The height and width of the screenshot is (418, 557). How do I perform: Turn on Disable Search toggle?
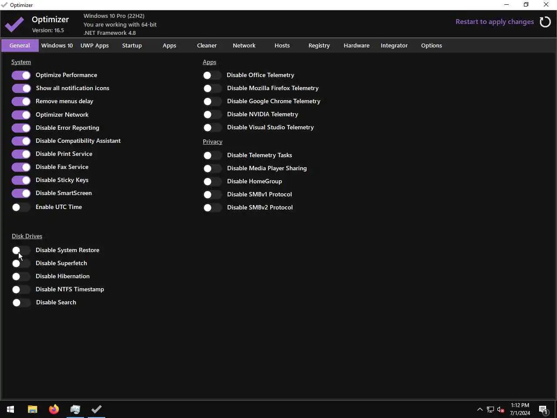[21, 303]
